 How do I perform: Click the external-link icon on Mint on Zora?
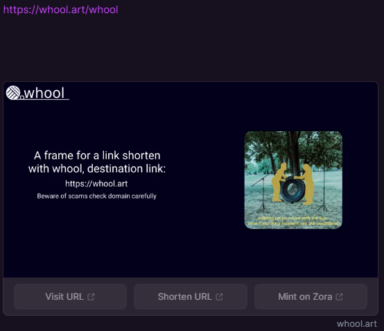tap(339, 297)
